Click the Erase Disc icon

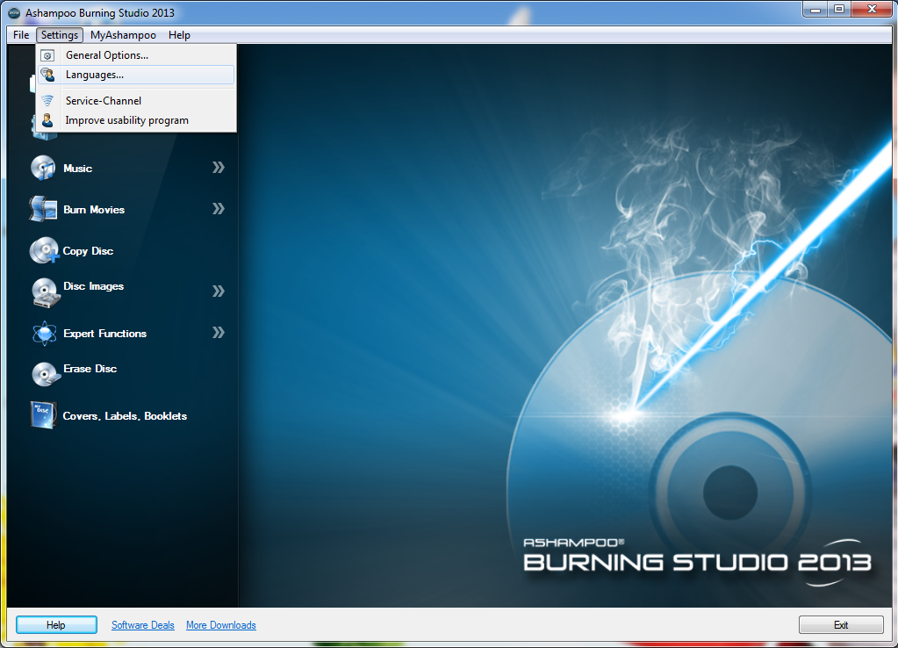(46, 374)
